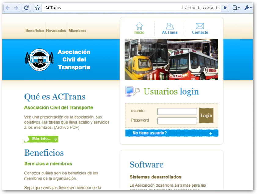Click the Software section heading
The image size is (257, 194).
point(146,164)
